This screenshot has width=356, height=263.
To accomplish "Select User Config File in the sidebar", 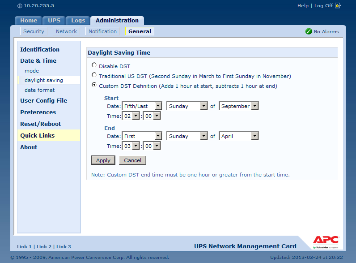I will [43, 101].
